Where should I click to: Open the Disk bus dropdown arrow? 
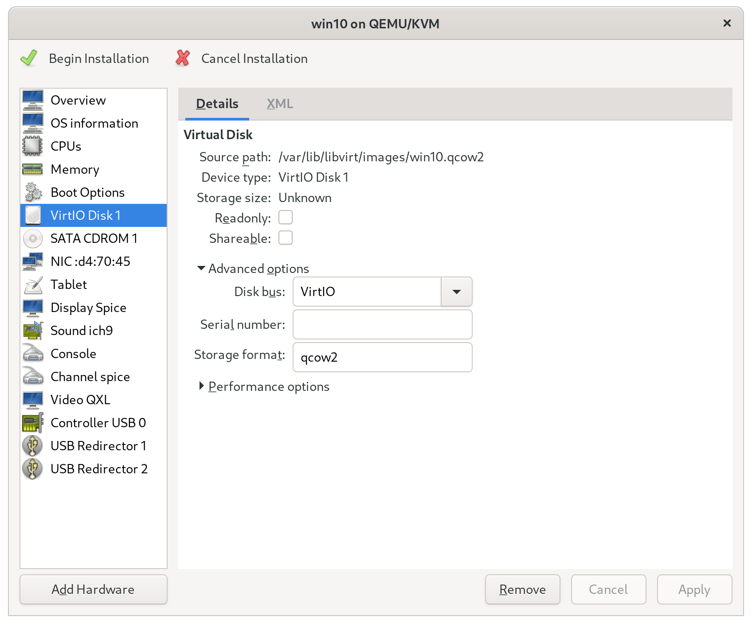click(x=456, y=292)
